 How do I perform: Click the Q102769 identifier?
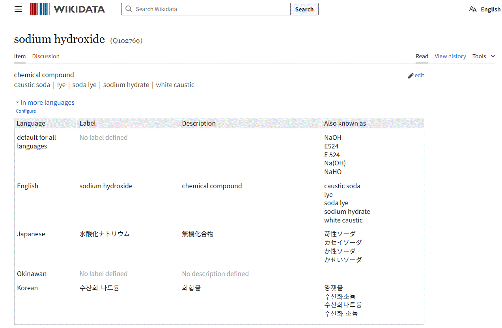[126, 40]
